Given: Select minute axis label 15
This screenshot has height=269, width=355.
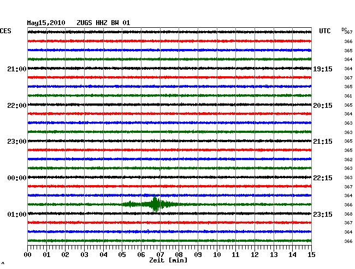Looking at the screenshot, I should pyautogui.click(x=311, y=255).
